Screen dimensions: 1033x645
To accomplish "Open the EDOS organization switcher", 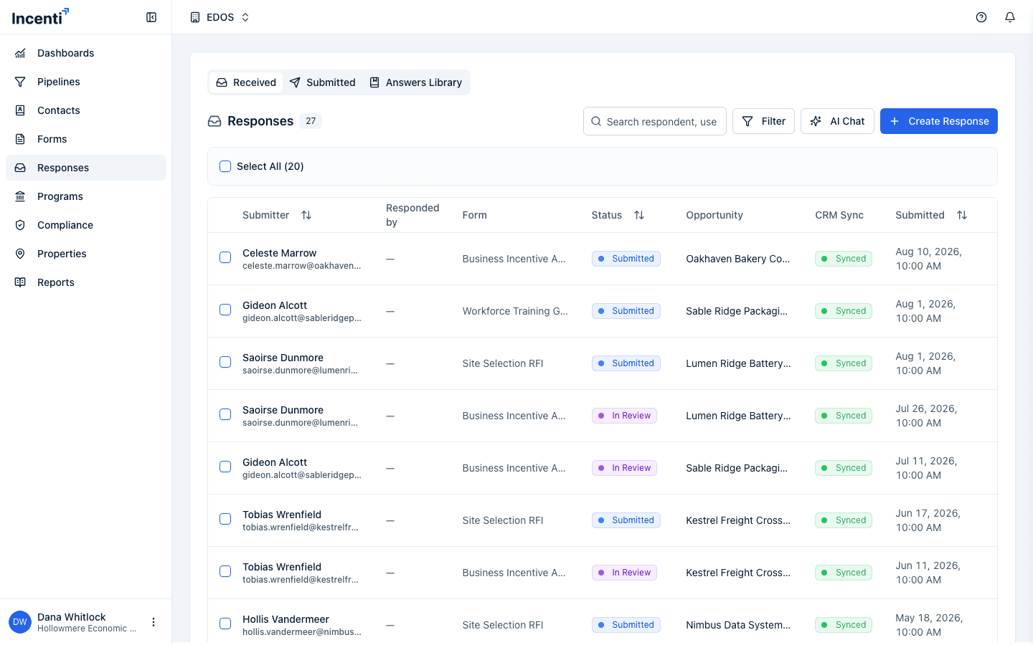I will [x=220, y=17].
